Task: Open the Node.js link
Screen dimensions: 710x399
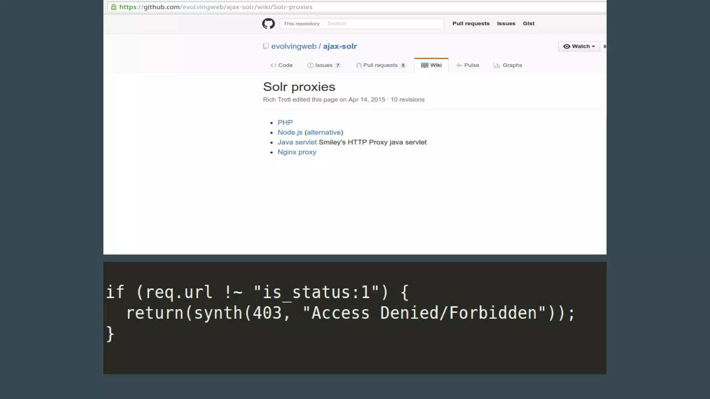Action: pyautogui.click(x=290, y=132)
